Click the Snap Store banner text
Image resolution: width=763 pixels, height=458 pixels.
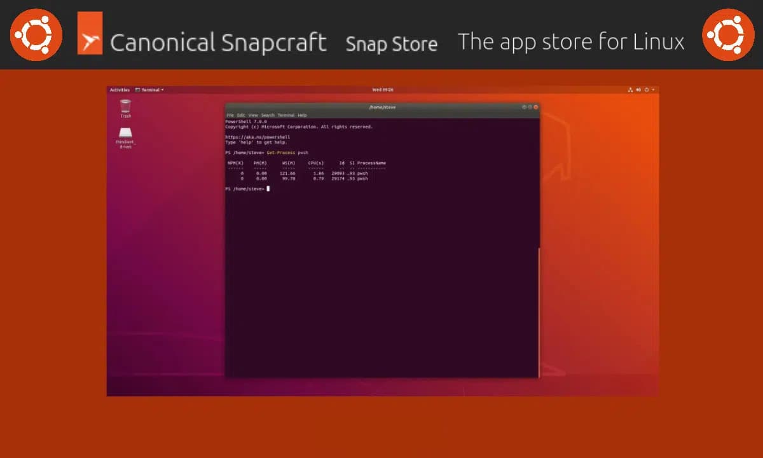tap(392, 44)
